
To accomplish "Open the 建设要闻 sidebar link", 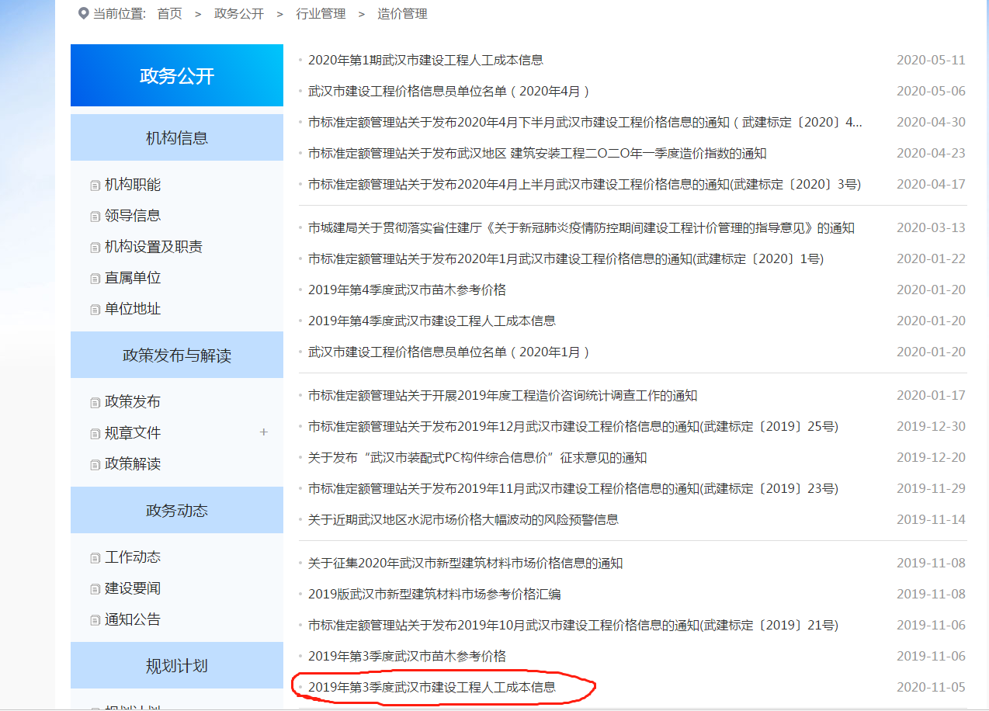I will click(x=133, y=588).
